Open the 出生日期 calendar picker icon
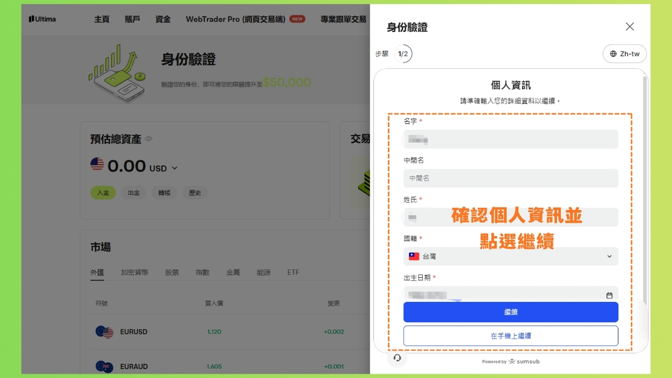This screenshot has width=672, height=378. [x=609, y=295]
